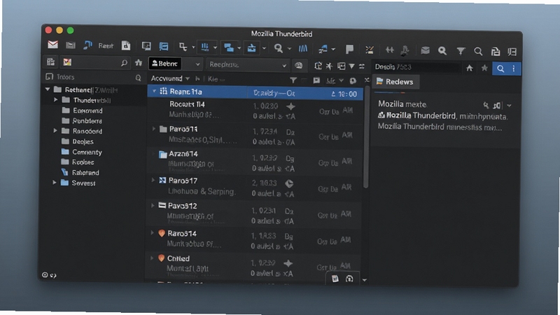
Task: Click the red mail envelope toolbar icon
Action: point(53,45)
